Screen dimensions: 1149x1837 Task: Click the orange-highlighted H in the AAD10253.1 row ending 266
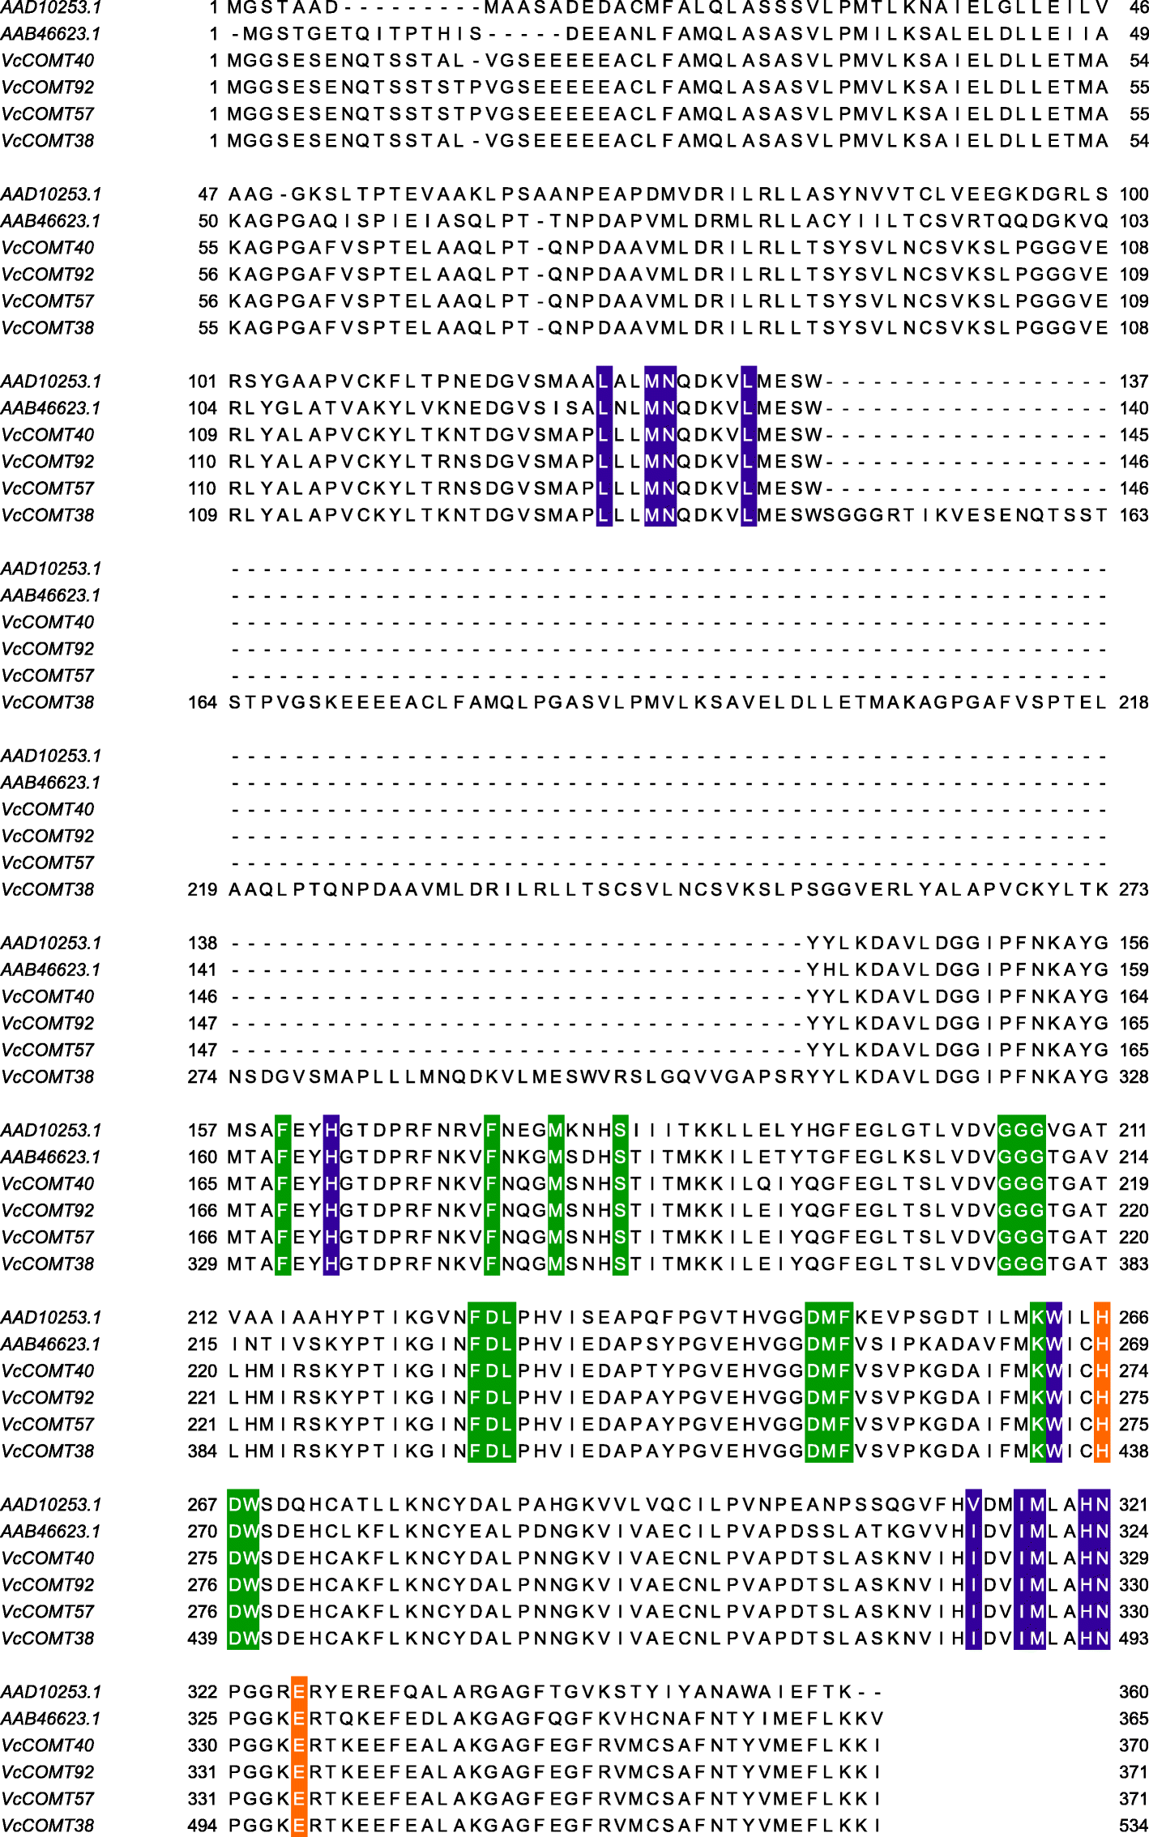coord(1101,1317)
